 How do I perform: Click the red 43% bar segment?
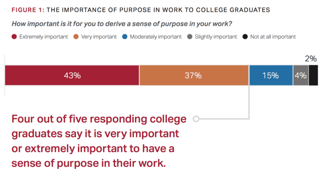(x=72, y=75)
